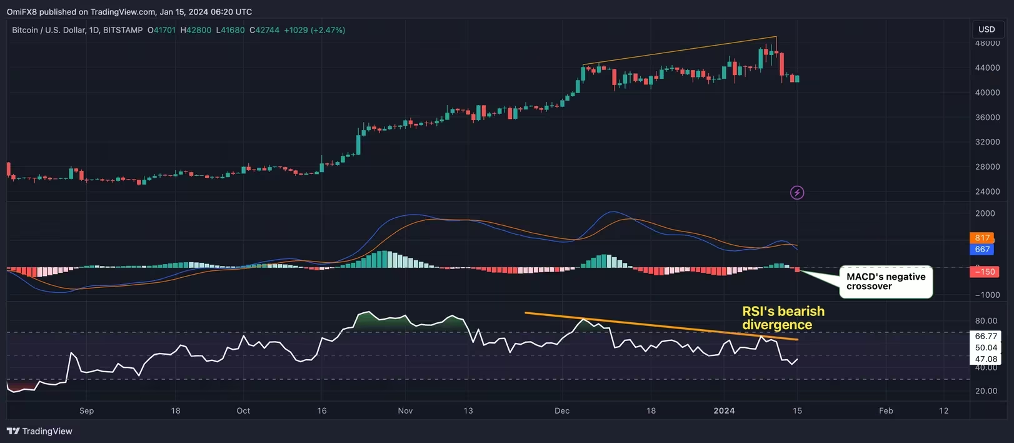This screenshot has width=1014, height=443.
Task: Click the purple lightning bolt event icon
Action: pos(797,193)
